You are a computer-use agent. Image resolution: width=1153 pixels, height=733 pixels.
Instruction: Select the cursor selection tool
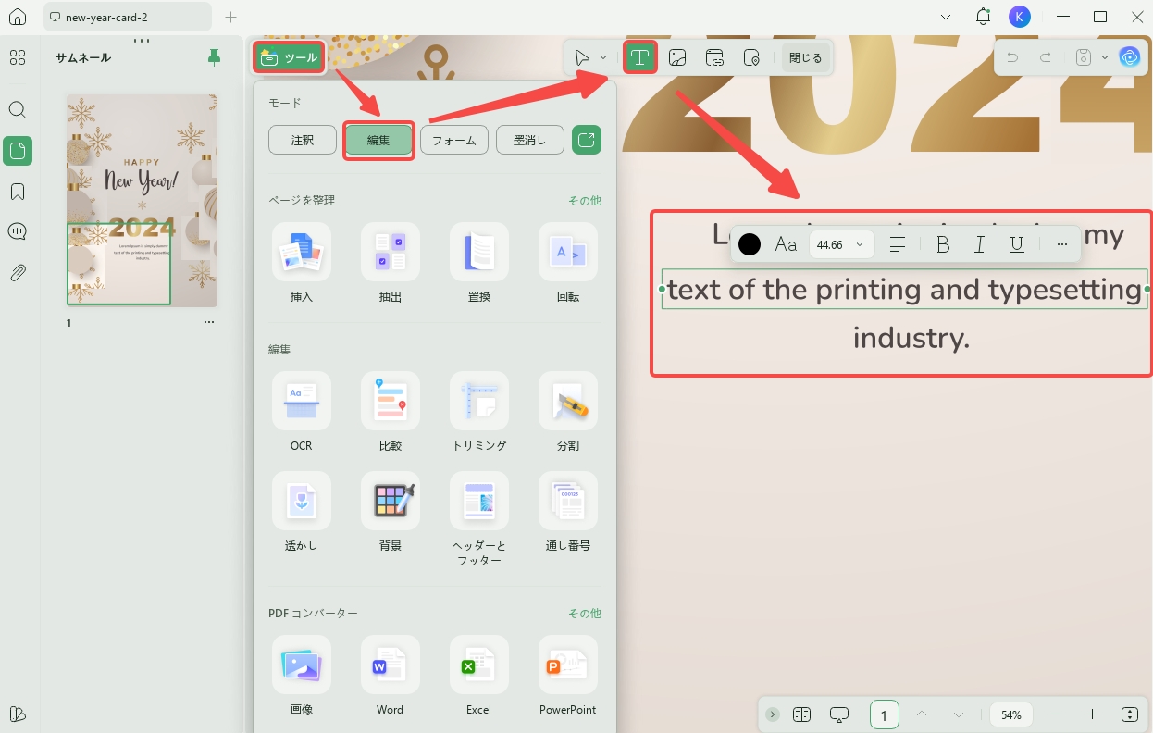coord(582,57)
